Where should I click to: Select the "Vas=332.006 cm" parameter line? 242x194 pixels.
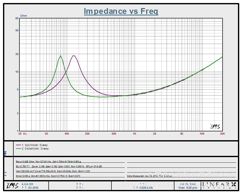(x=53, y=171)
